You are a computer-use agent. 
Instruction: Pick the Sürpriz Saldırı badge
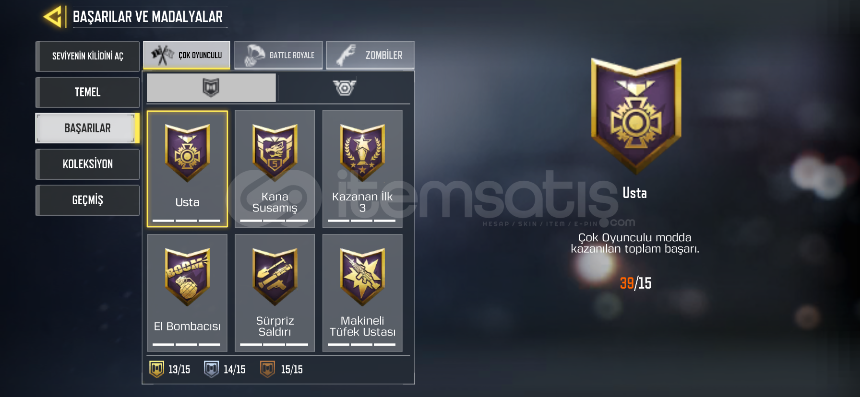point(275,293)
